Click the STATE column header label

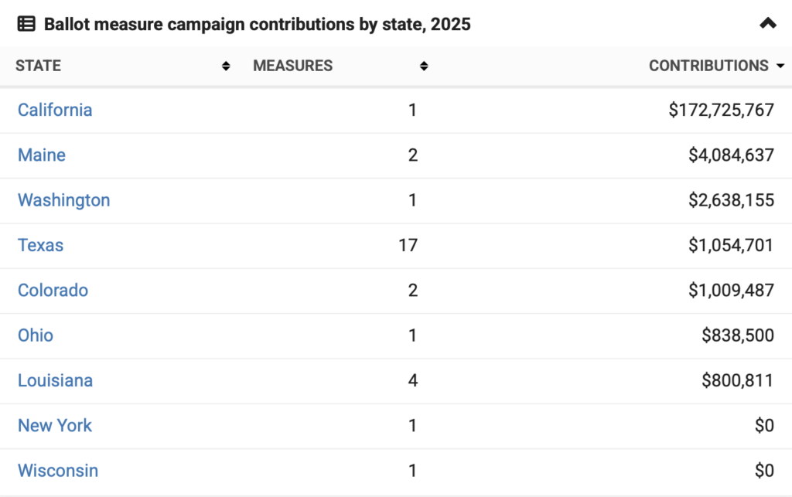coord(39,66)
